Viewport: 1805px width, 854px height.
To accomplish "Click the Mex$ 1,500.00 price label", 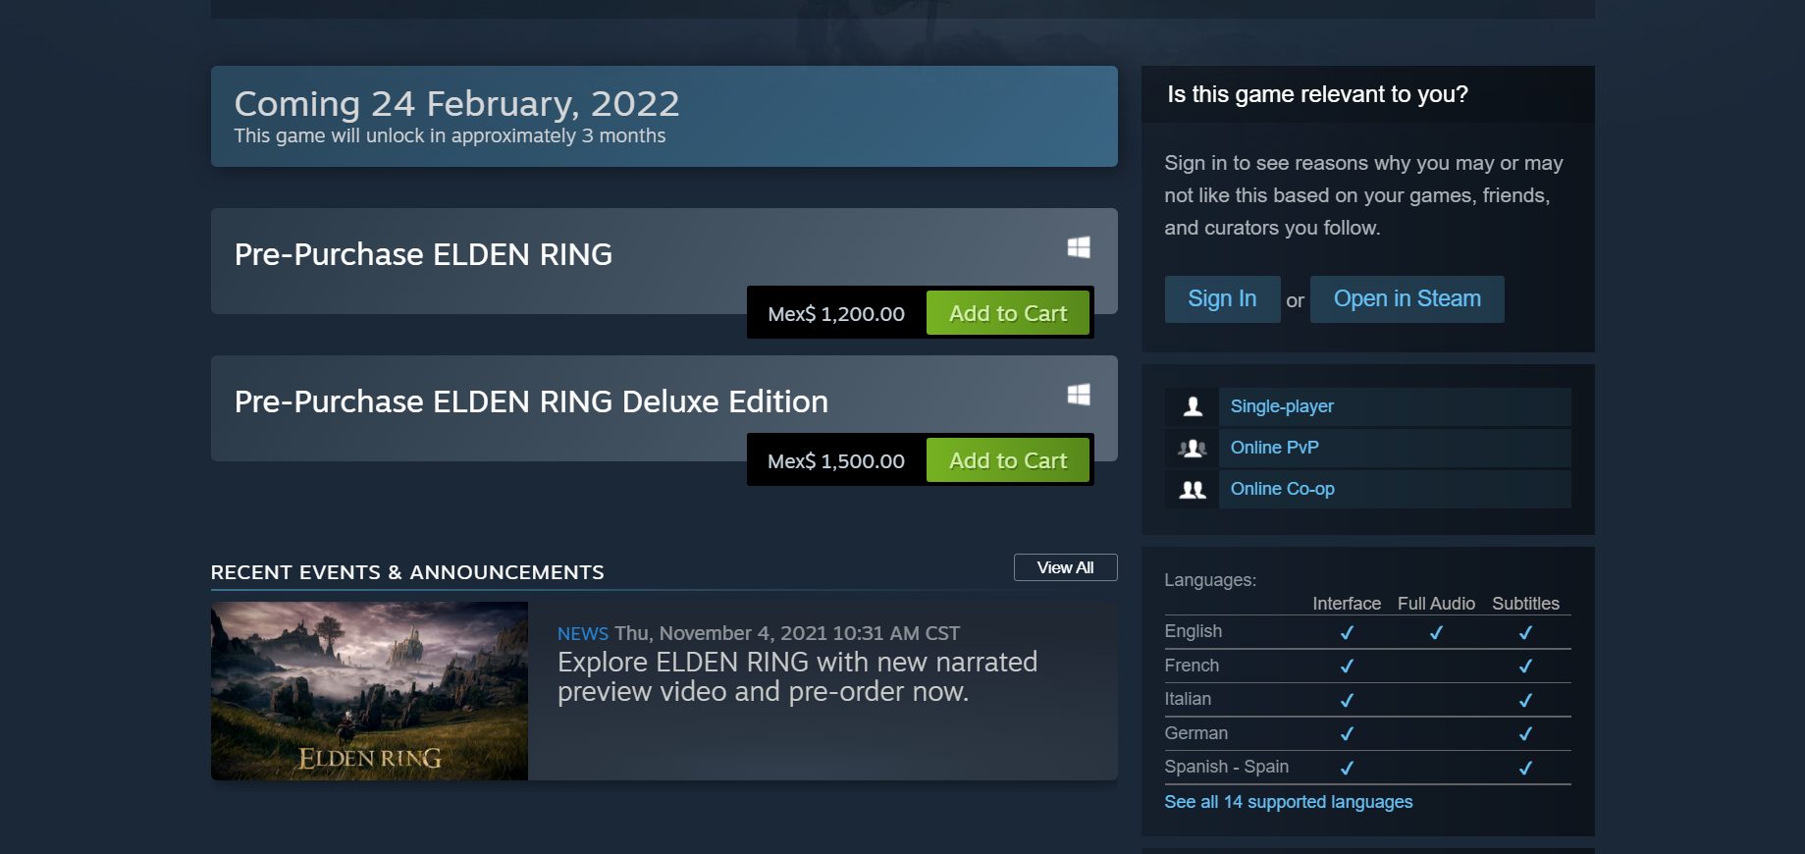I will click(836, 461).
